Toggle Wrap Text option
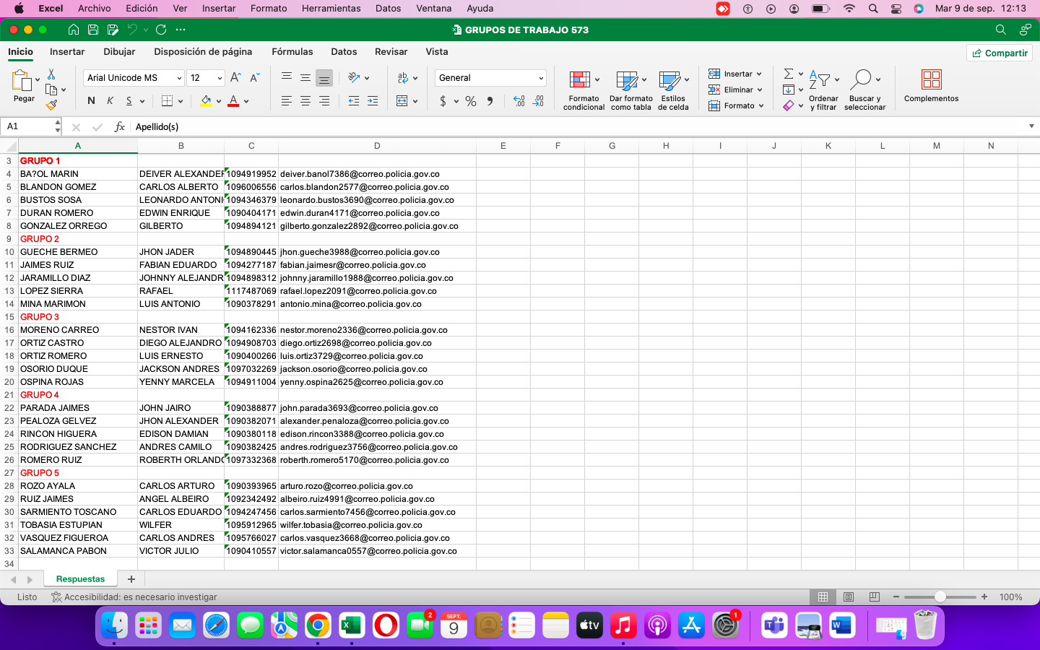The image size is (1040, 650). pyautogui.click(x=402, y=78)
